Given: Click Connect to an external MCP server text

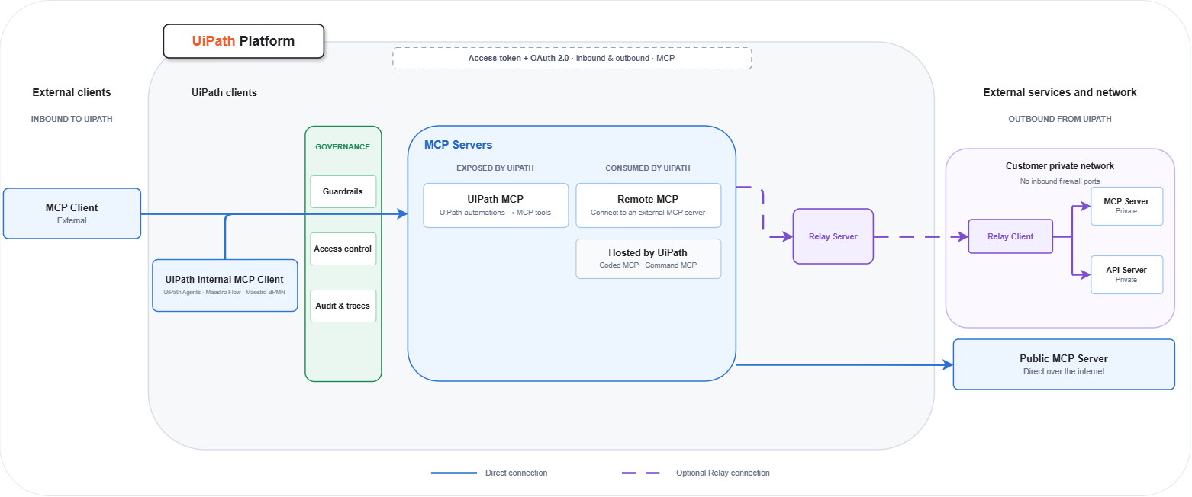Looking at the screenshot, I should pyautogui.click(x=648, y=212).
